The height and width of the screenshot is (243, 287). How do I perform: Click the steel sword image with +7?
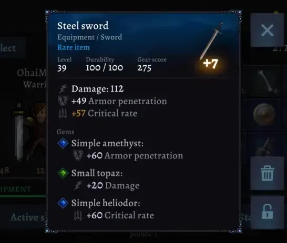[211, 46]
